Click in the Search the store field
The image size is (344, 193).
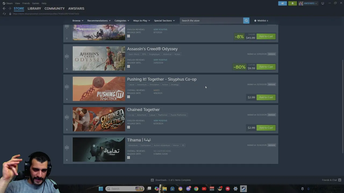click(x=212, y=21)
